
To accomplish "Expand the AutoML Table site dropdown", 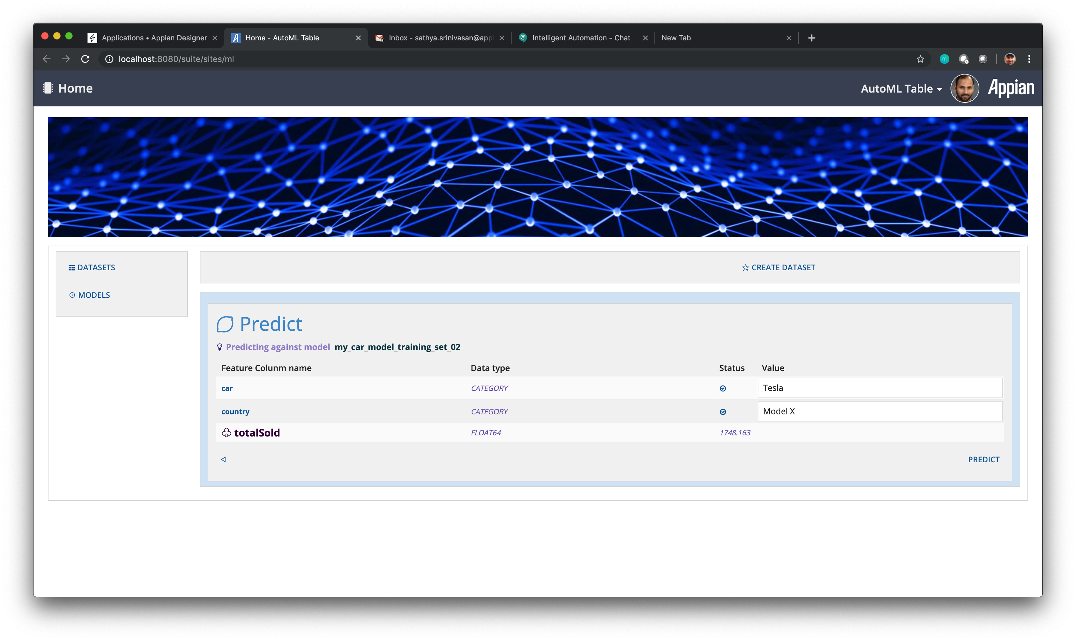I will pos(901,88).
